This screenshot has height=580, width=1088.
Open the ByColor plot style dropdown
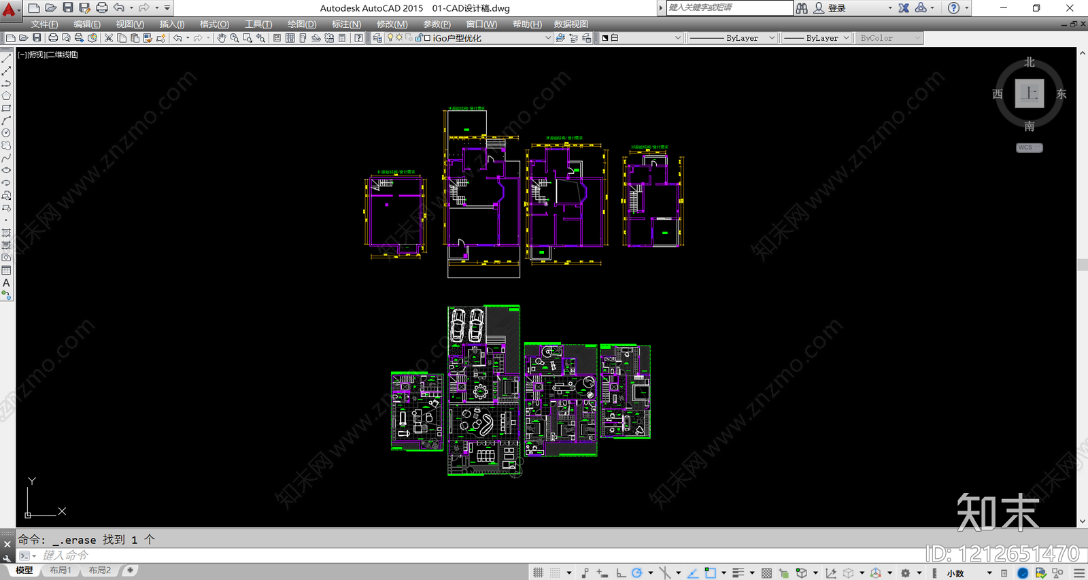tap(889, 38)
